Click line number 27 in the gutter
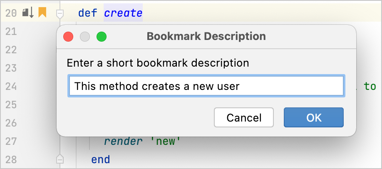The width and height of the screenshot is (382, 169). coord(11,141)
